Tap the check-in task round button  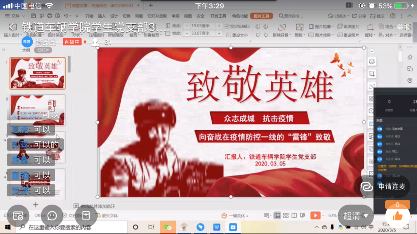coord(18,216)
